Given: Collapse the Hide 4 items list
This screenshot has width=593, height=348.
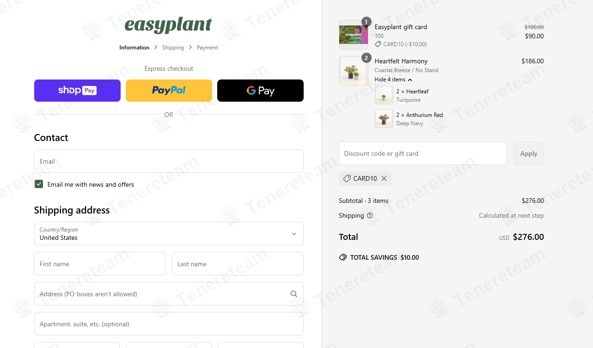Looking at the screenshot, I should pos(393,79).
